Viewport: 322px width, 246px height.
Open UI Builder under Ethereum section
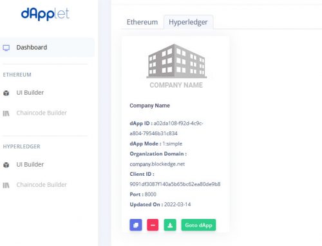pyautogui.click(x=30, y=93)
